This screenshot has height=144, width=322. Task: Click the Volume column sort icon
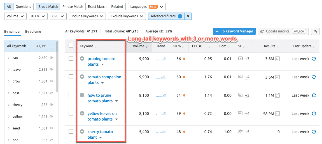click(x=147, y=46)
